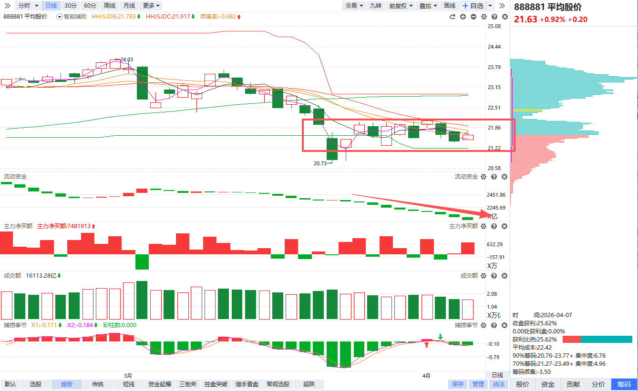Switch to the 资金 tab in right panel
Screen dimensions: 638x391
pos(548,384)
